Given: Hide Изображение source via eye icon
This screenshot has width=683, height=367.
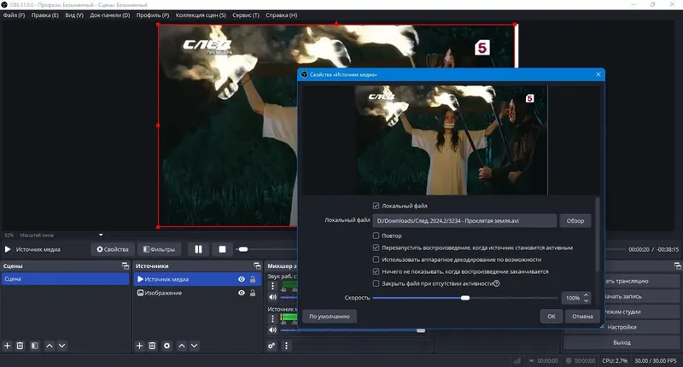Looking at the screenshot, I should 242,293.
